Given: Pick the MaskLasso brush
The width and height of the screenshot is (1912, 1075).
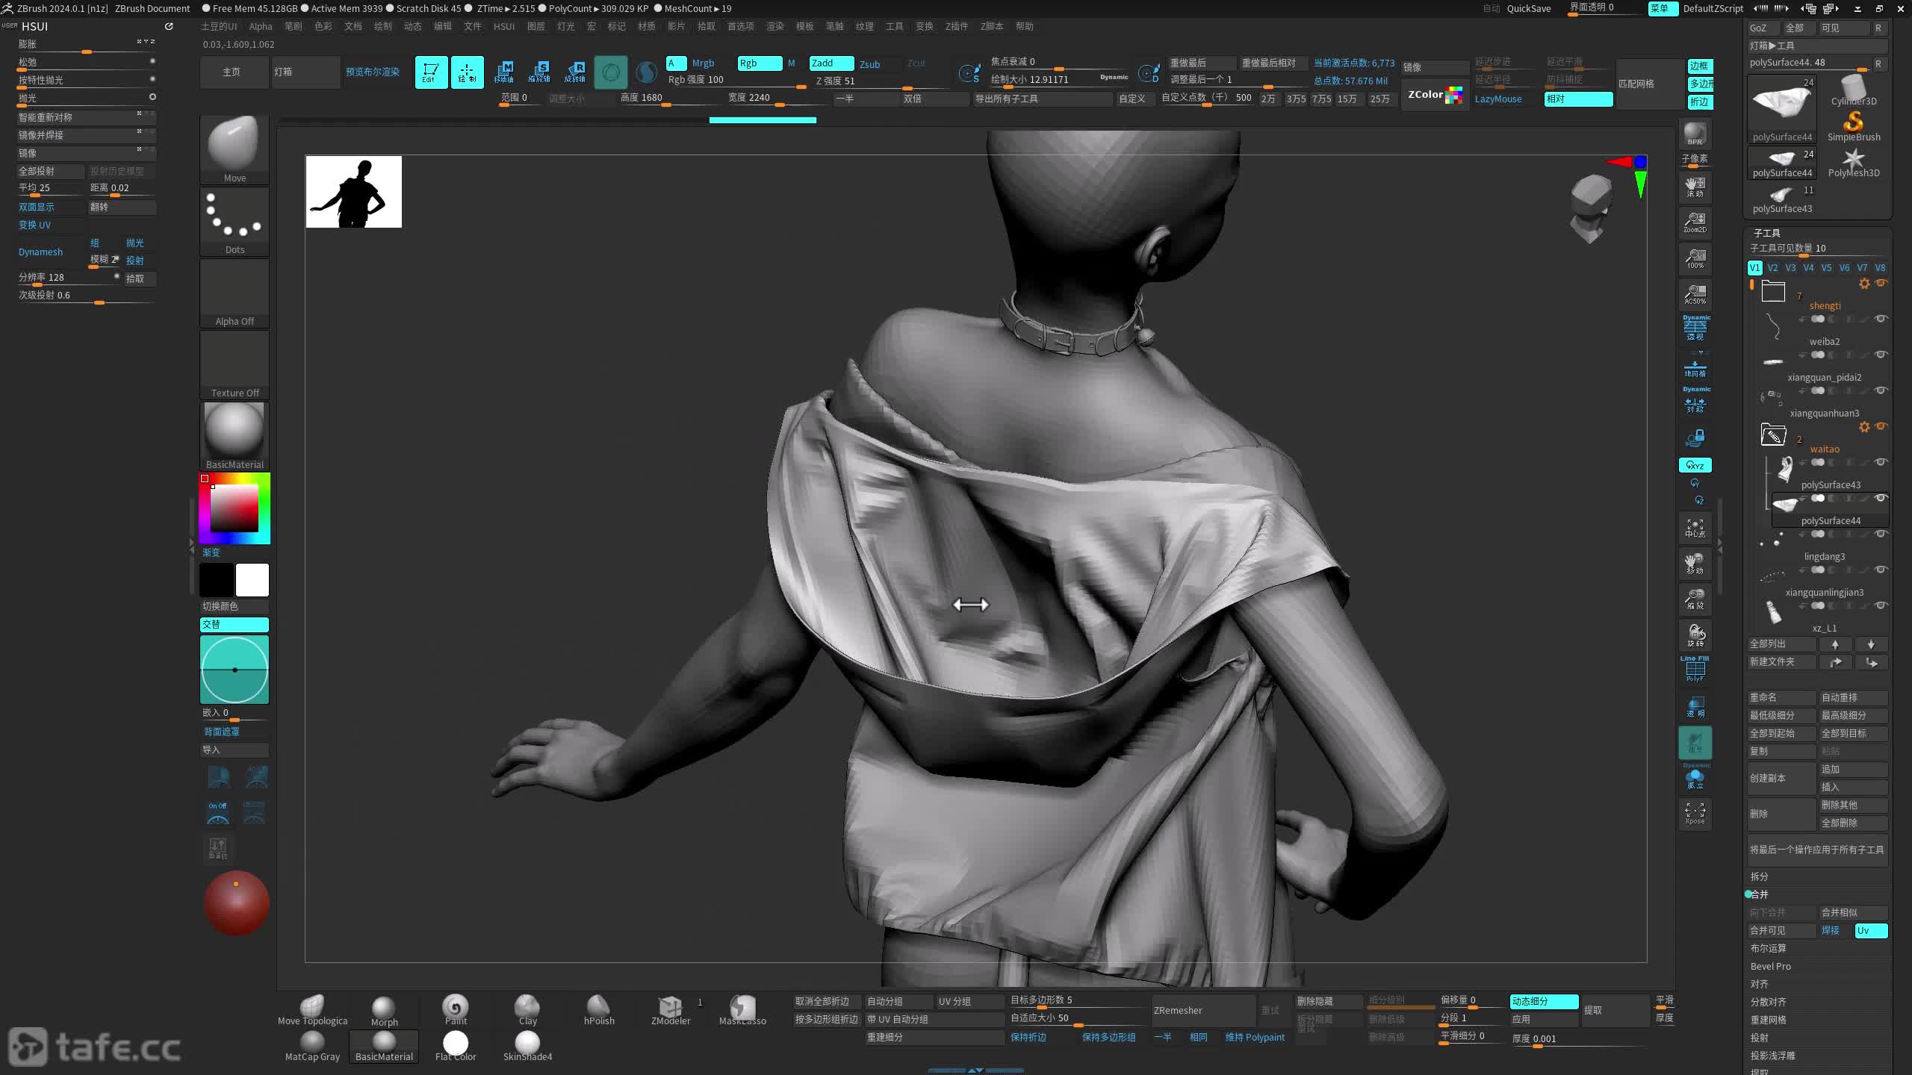Looking at the screenshot, I should pos(742,1009).
